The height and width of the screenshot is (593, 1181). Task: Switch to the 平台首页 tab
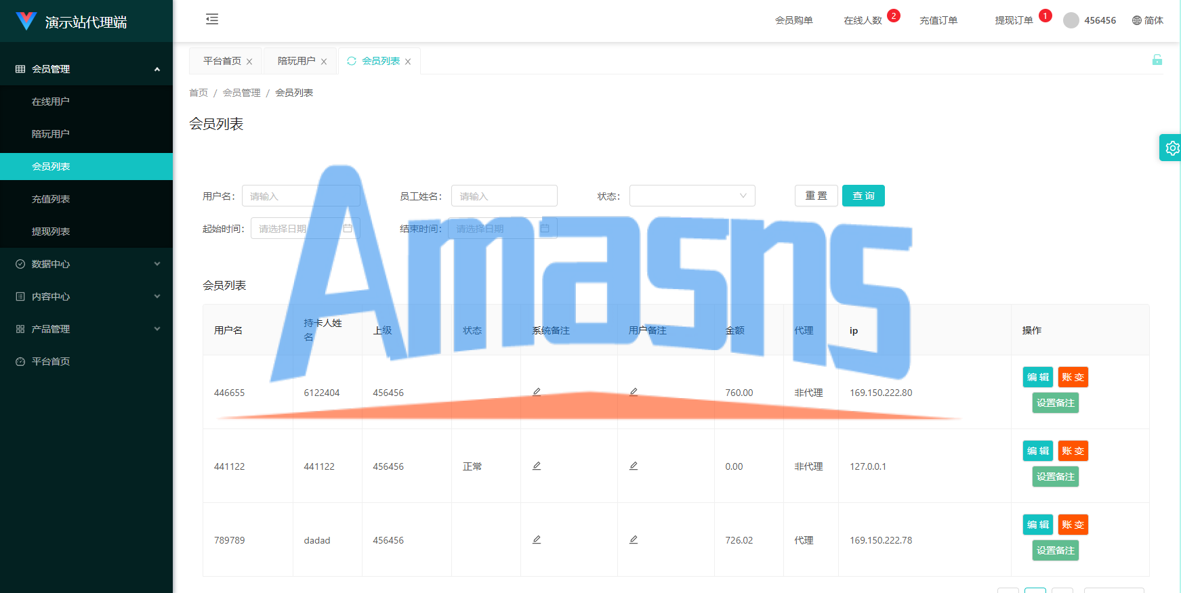tap(222, 61)
